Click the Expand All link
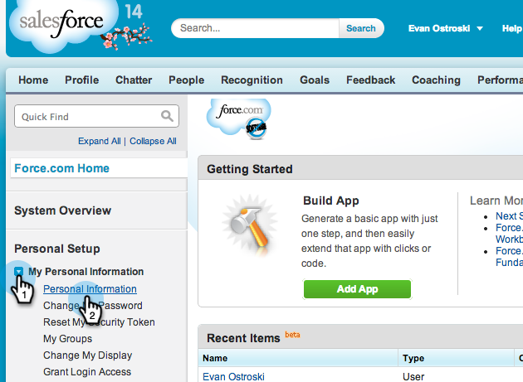 100,141
